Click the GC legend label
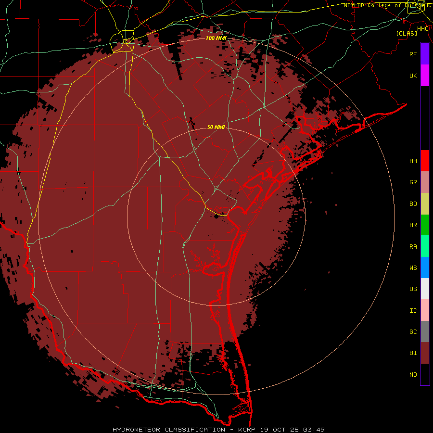Image resolution: width=433 pixels, height=433 pixels. pyautogui.click(x=413, y=332)
